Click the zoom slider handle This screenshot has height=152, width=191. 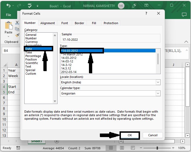[158, 148]
